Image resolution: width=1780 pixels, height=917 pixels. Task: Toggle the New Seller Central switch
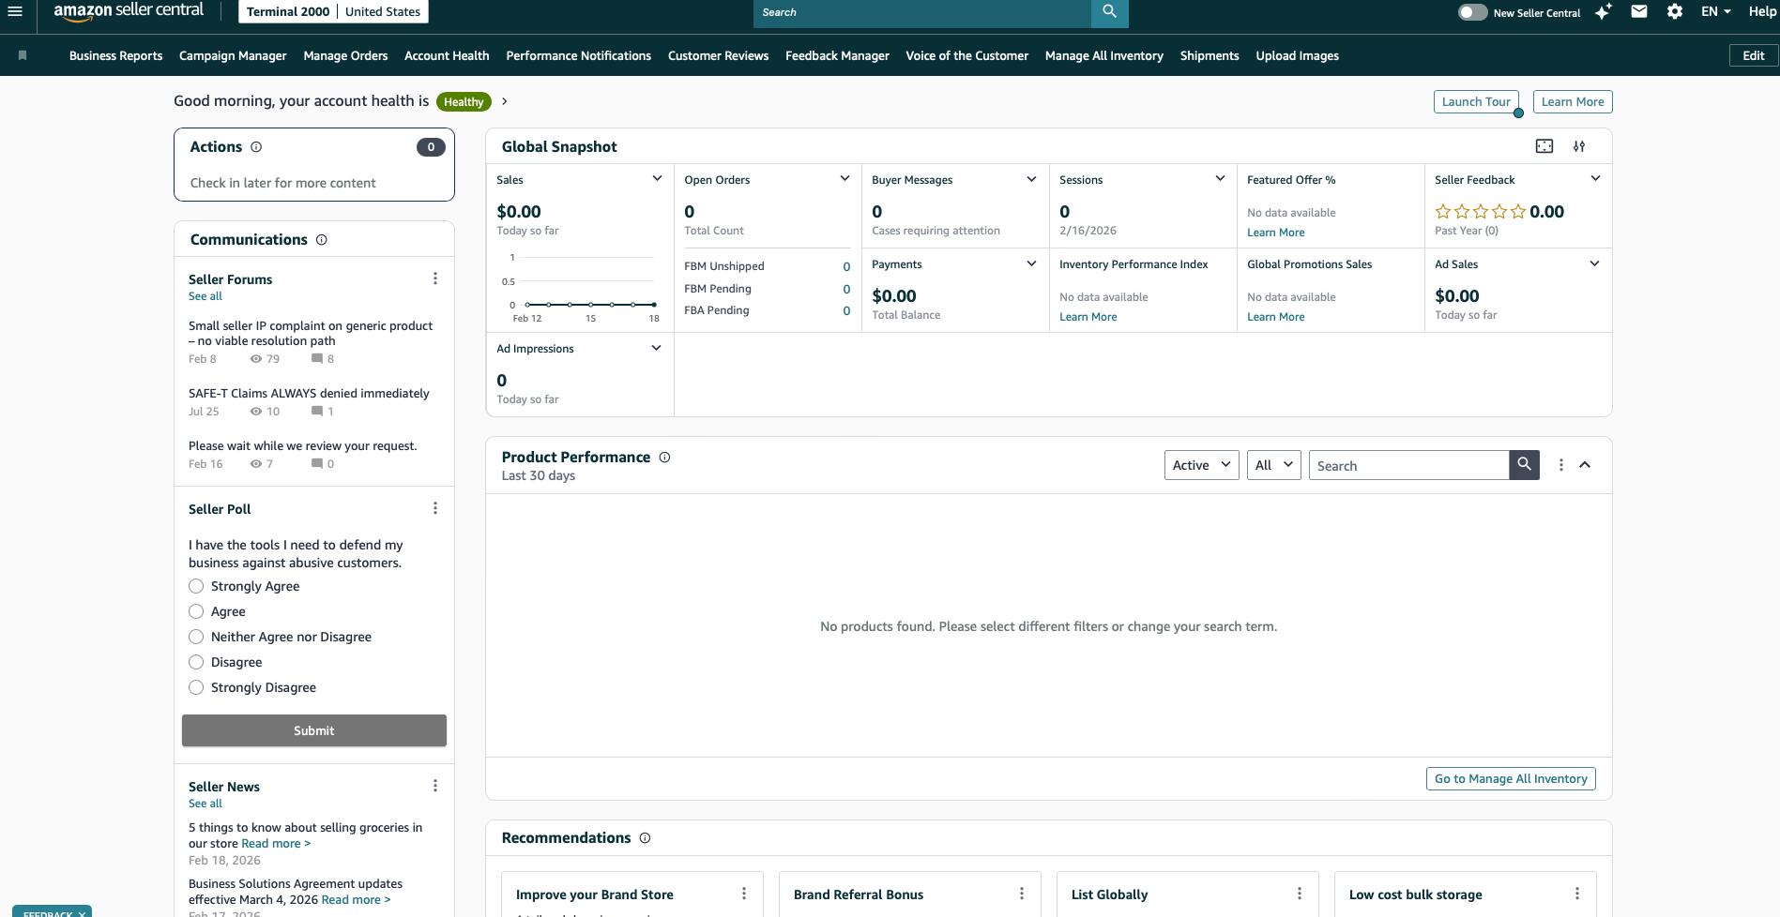pos(1472,12)
